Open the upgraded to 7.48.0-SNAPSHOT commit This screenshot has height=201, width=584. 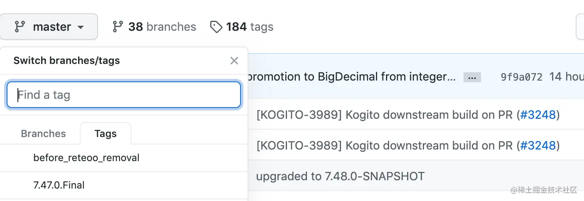[340, 176]
